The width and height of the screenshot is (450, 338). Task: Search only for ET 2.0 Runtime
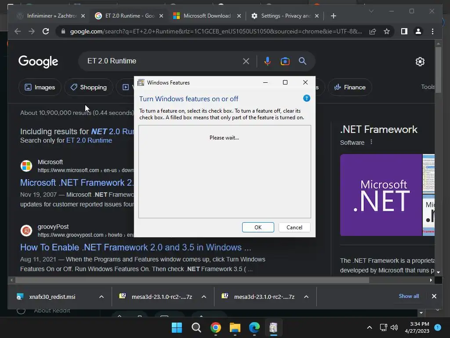89,140
